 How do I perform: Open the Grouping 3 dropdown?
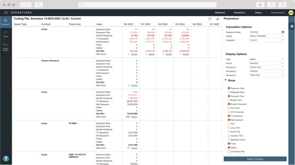pyautogui.click(x=267, y=75)
